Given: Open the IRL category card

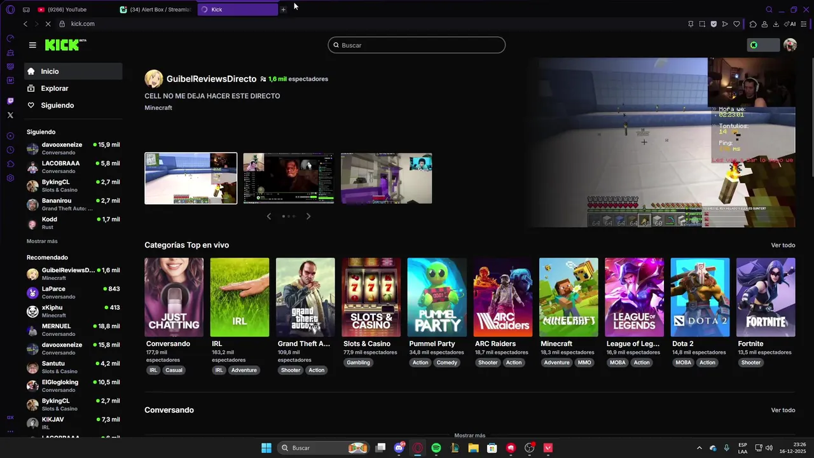Looking at the screenshot, I should point(240,297).
